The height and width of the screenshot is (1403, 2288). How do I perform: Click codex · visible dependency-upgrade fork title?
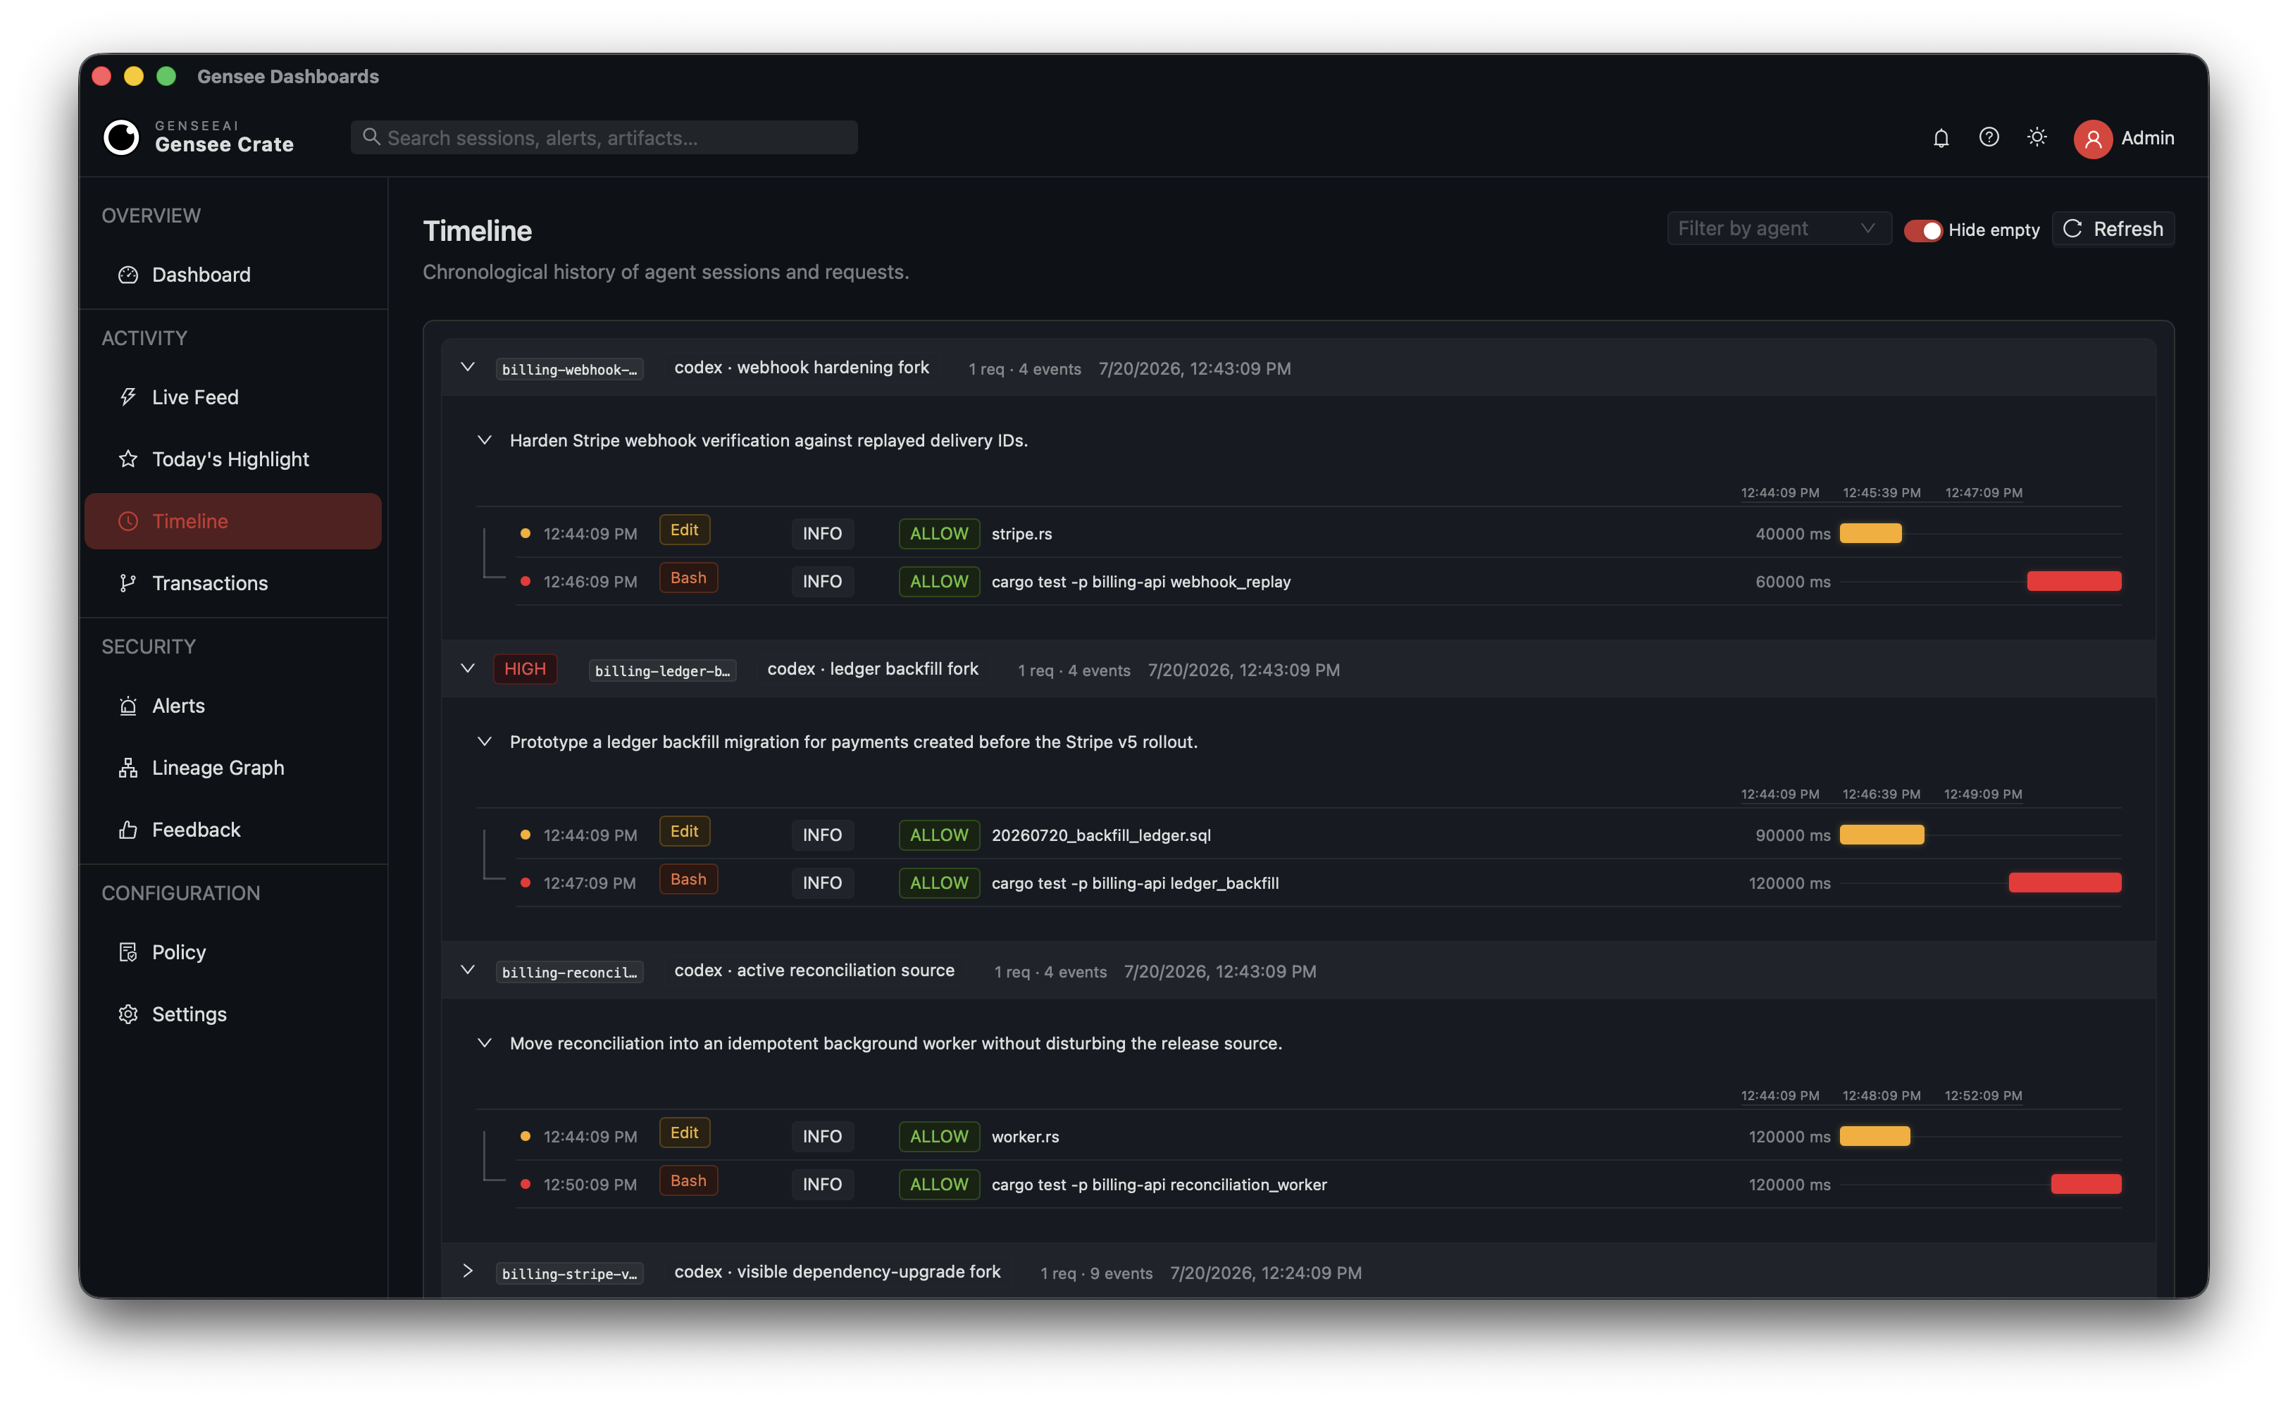point(837,1272)
